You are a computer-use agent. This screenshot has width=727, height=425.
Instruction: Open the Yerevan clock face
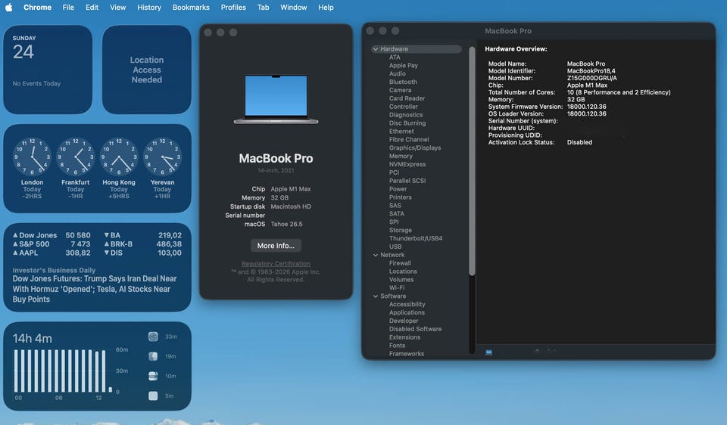(x=162, y=157)
